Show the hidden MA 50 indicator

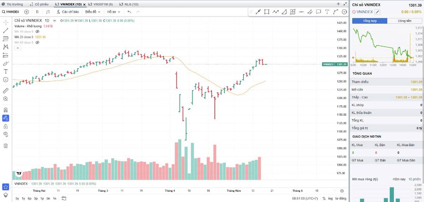tap(37, 42)
